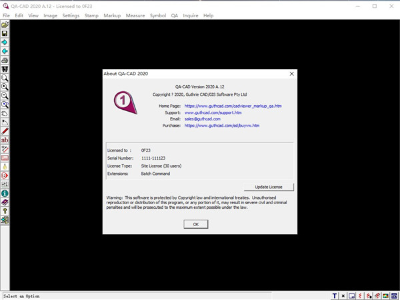This screenshot has width=400, height=300.
Task: Open the View menu
Action: pyautogui.click(x=33, y=15)
